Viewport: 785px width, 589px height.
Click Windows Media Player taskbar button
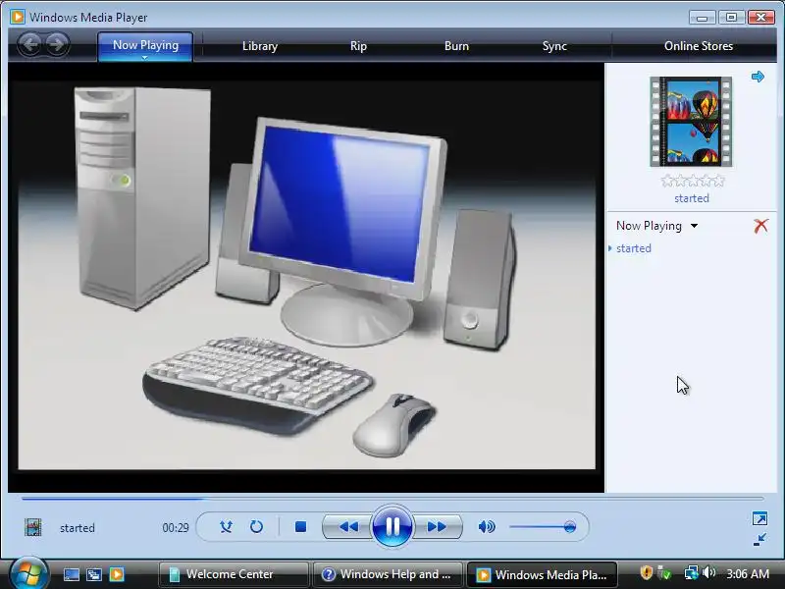tap(543, 574)
